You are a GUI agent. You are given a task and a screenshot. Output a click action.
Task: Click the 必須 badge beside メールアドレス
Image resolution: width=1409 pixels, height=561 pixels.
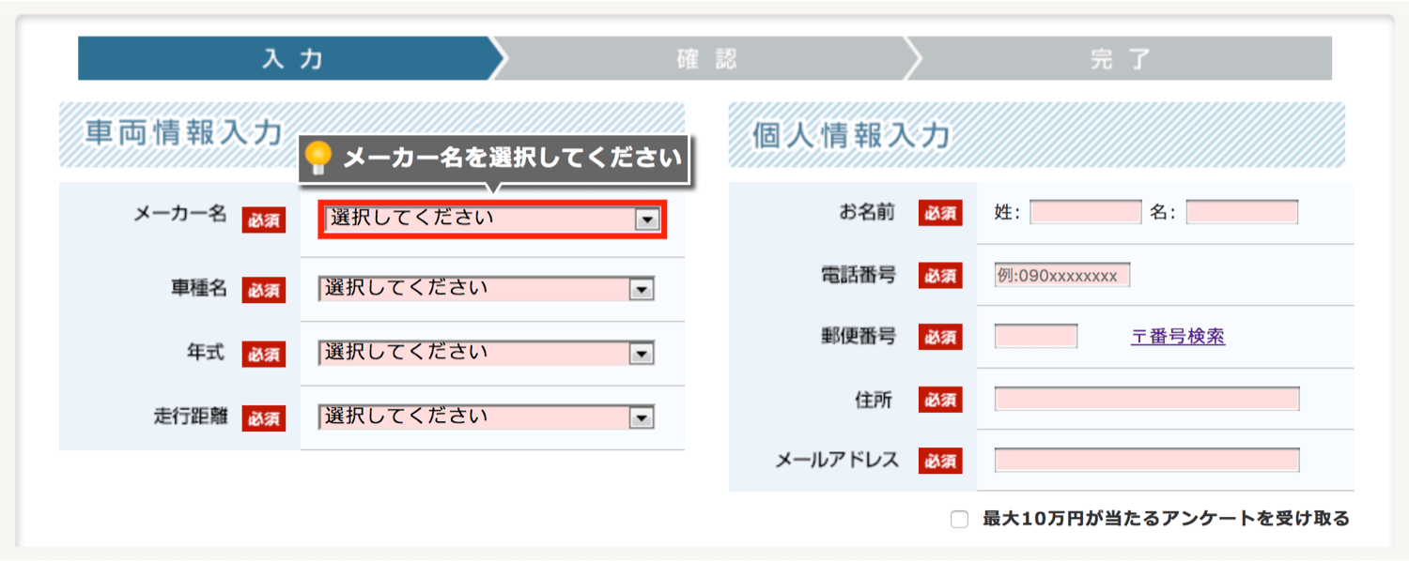pos(939,461)
